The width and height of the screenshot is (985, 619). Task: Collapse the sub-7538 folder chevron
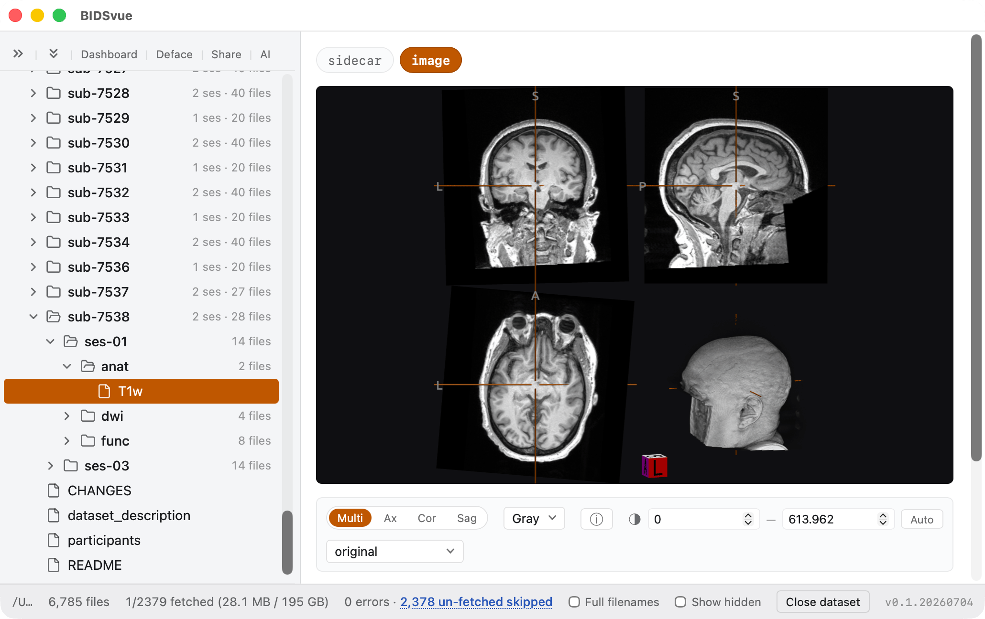tap(33, 317)
